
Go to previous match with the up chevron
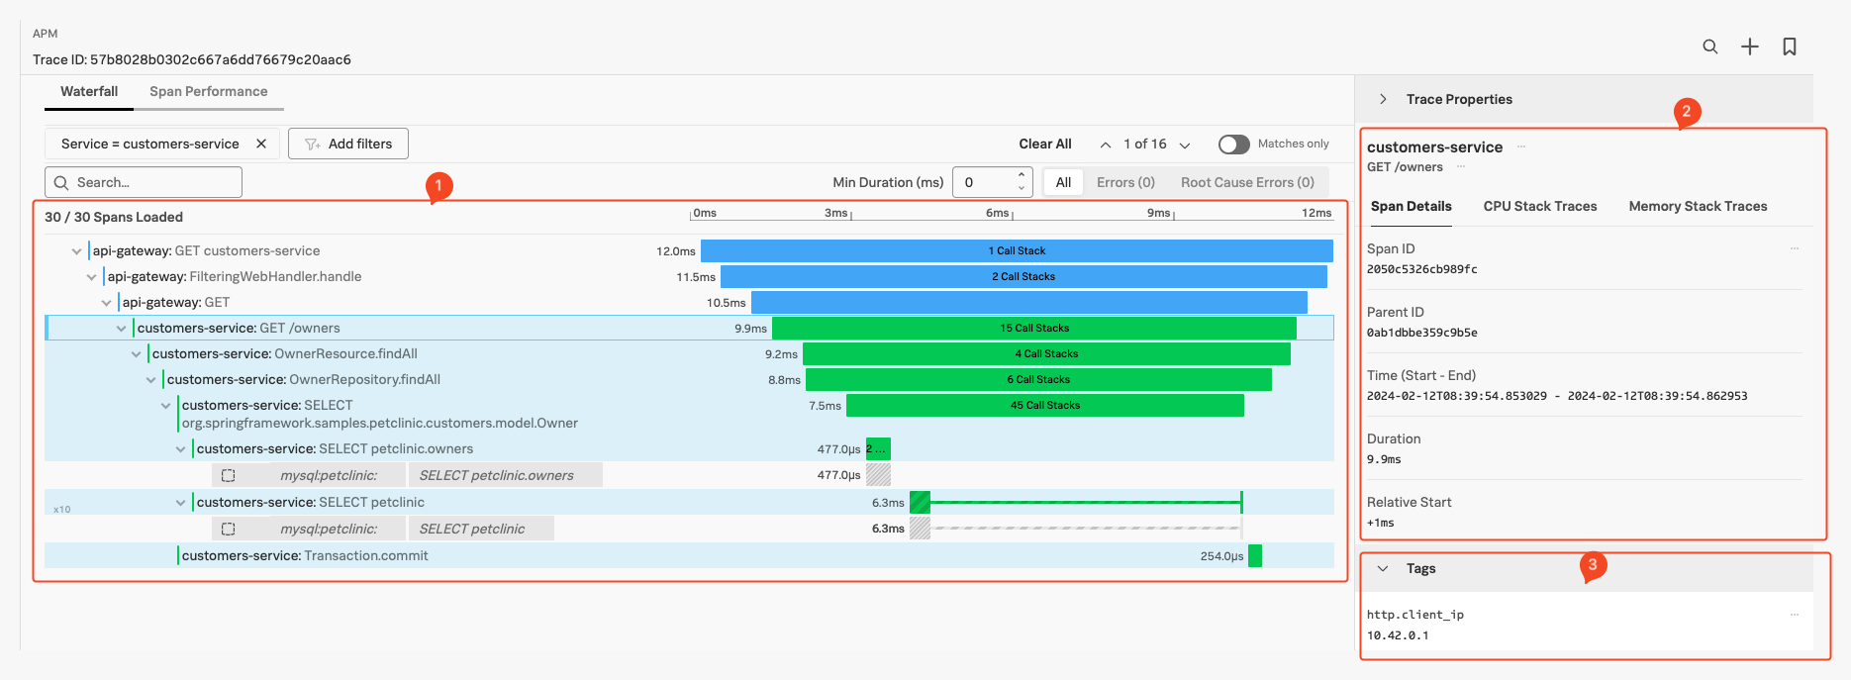(1106, 145)
